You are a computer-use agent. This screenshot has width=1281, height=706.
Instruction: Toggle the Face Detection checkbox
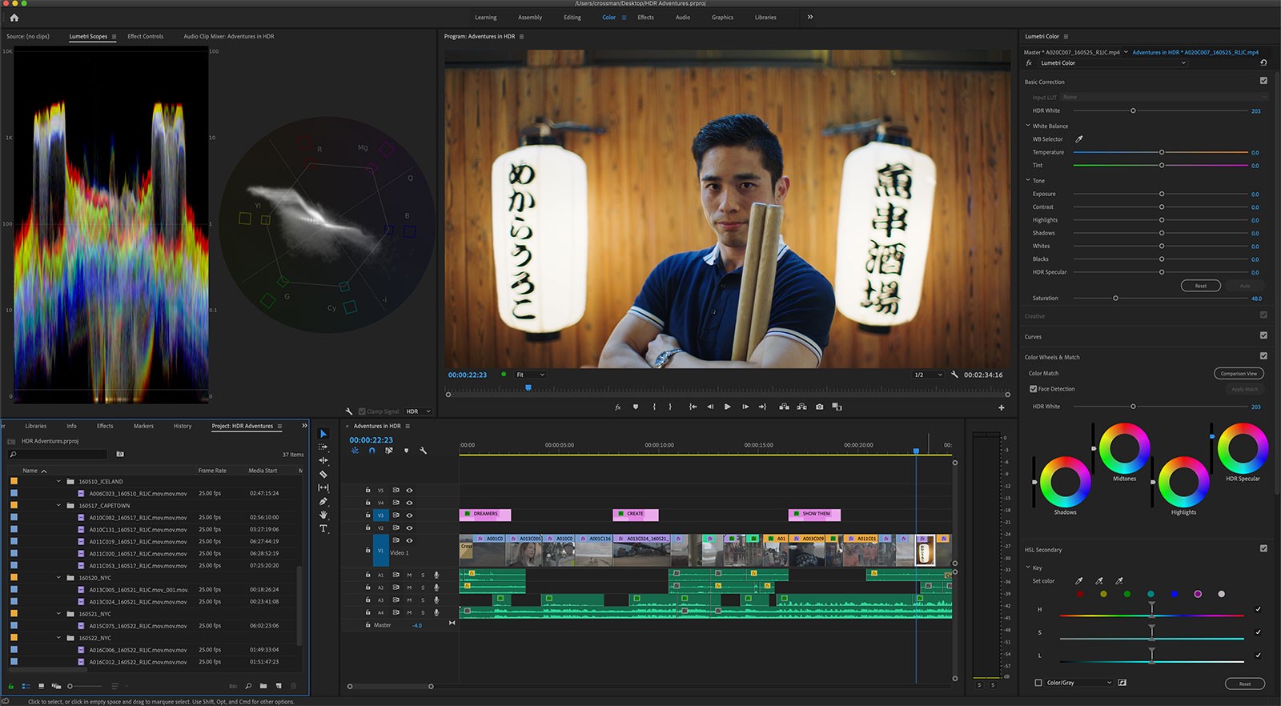coord(1033,389)
